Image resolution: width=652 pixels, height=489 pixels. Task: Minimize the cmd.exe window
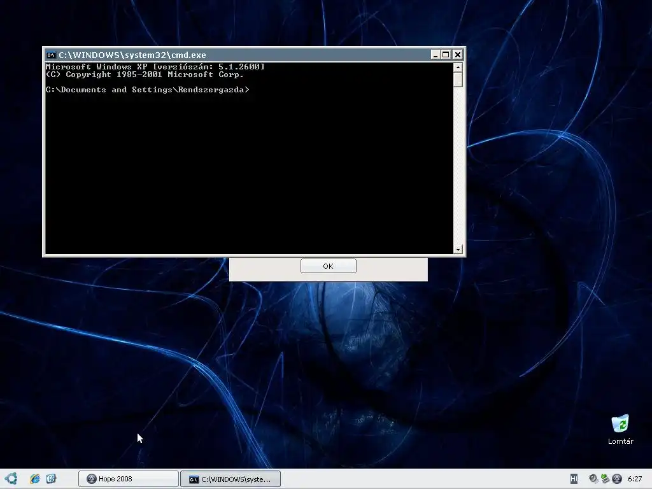tap(436, 55)
